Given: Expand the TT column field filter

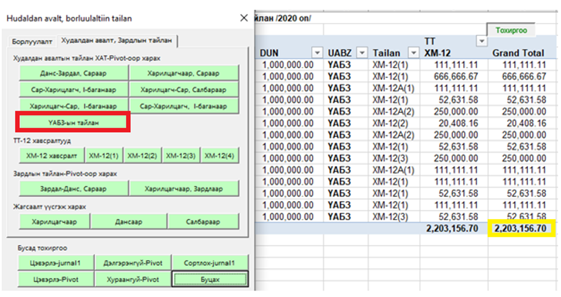Looking at the screenshot, I should [x=481, y=41].
